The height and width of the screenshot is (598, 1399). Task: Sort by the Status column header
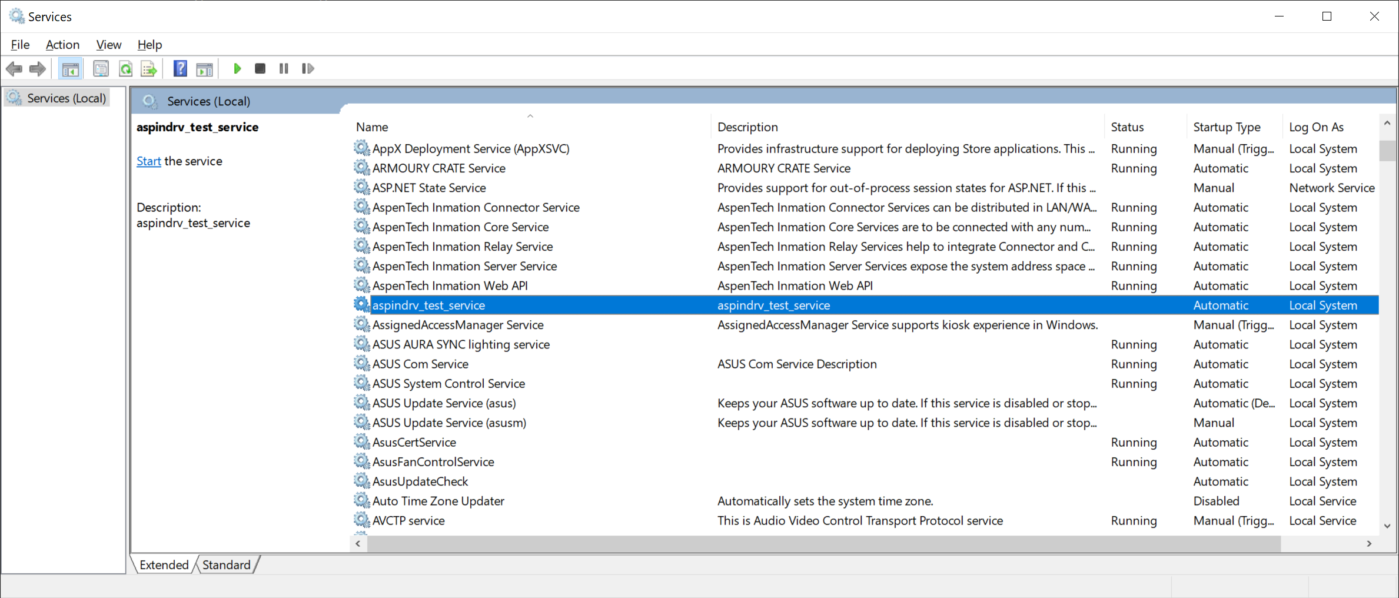click(x=1145, y=127)
